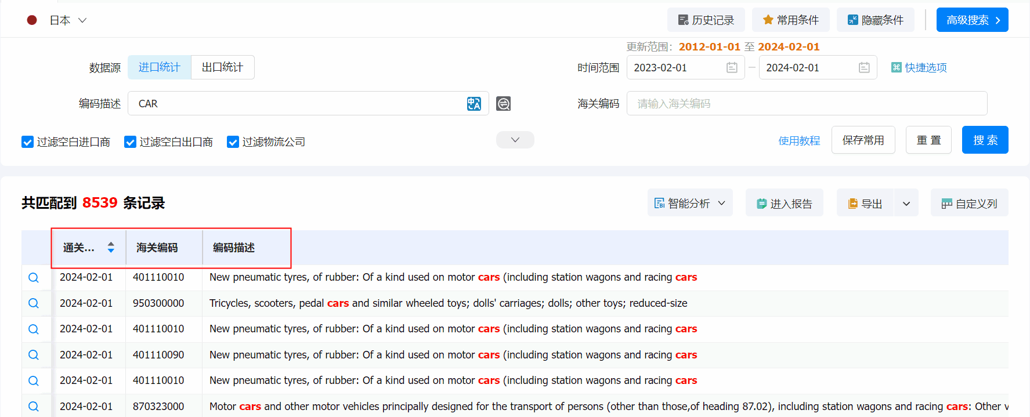Click the 海关编码 input field
The width and height of the screenshot is (1030, 417).
pos(807,104)
